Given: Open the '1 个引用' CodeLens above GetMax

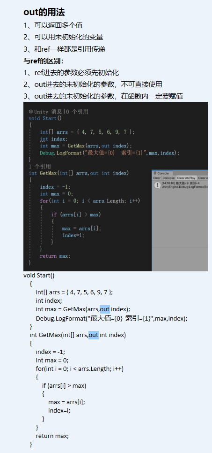Looking at the screenshot, I should pyautogui.click(x=40, y=166).
